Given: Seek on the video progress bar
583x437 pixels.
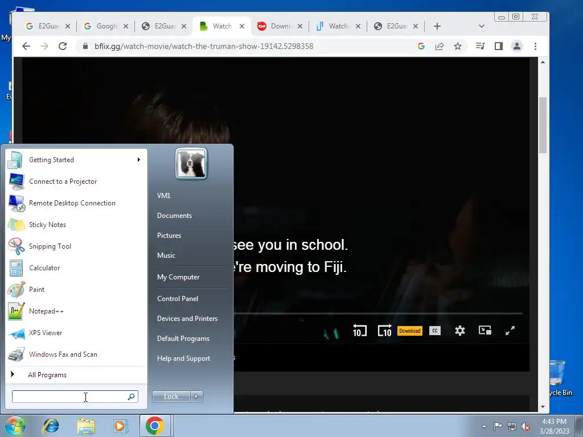Looking at the screenshot, I should (x=378, y=314).
